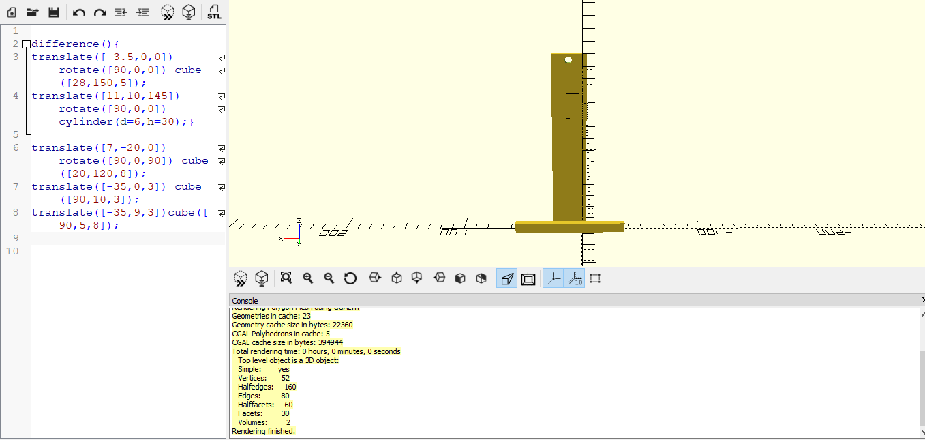Toggle axes display
925x440 pixels.
(x=554, y=278)
